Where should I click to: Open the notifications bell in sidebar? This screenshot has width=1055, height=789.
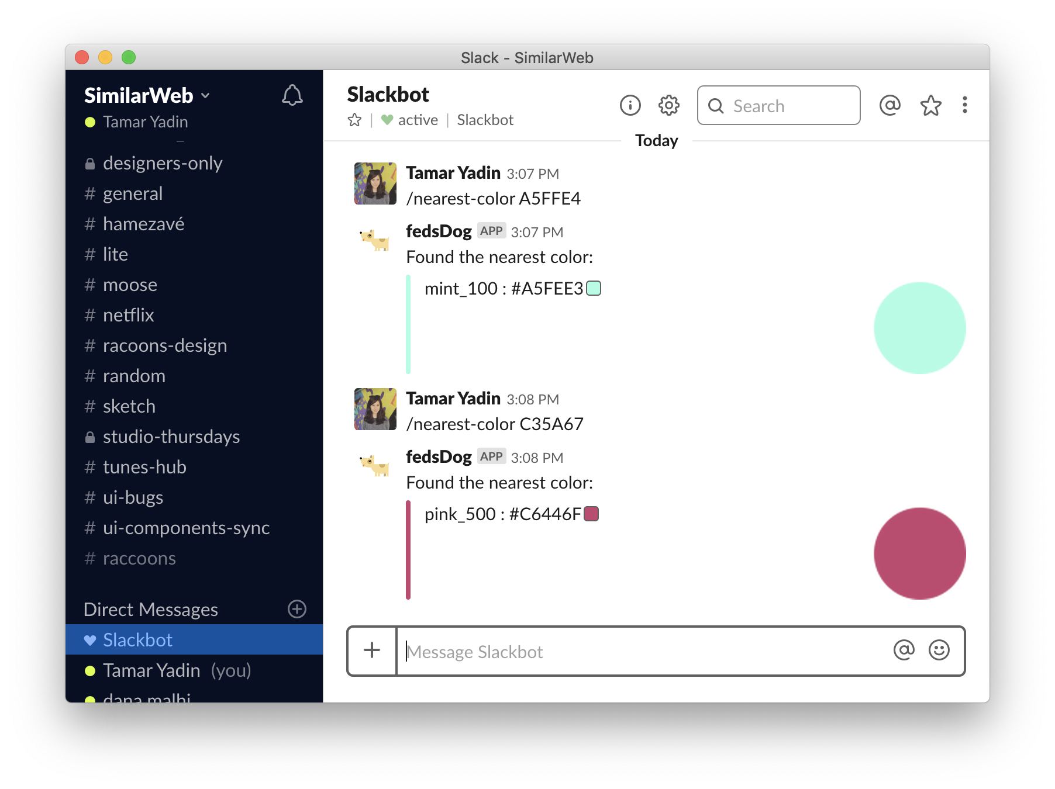click(292, 95)
